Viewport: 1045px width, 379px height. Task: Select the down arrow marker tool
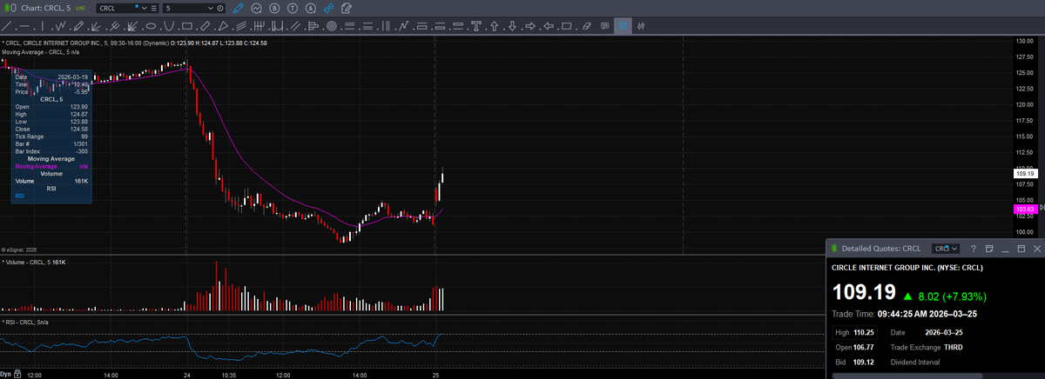(512, 26)
